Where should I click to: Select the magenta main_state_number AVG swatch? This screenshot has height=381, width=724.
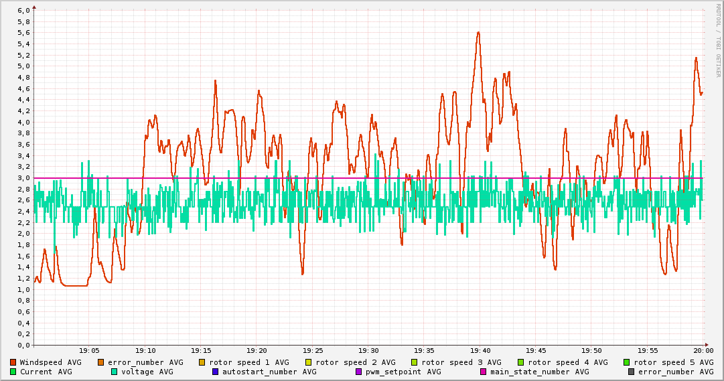(x=483, y=372)
